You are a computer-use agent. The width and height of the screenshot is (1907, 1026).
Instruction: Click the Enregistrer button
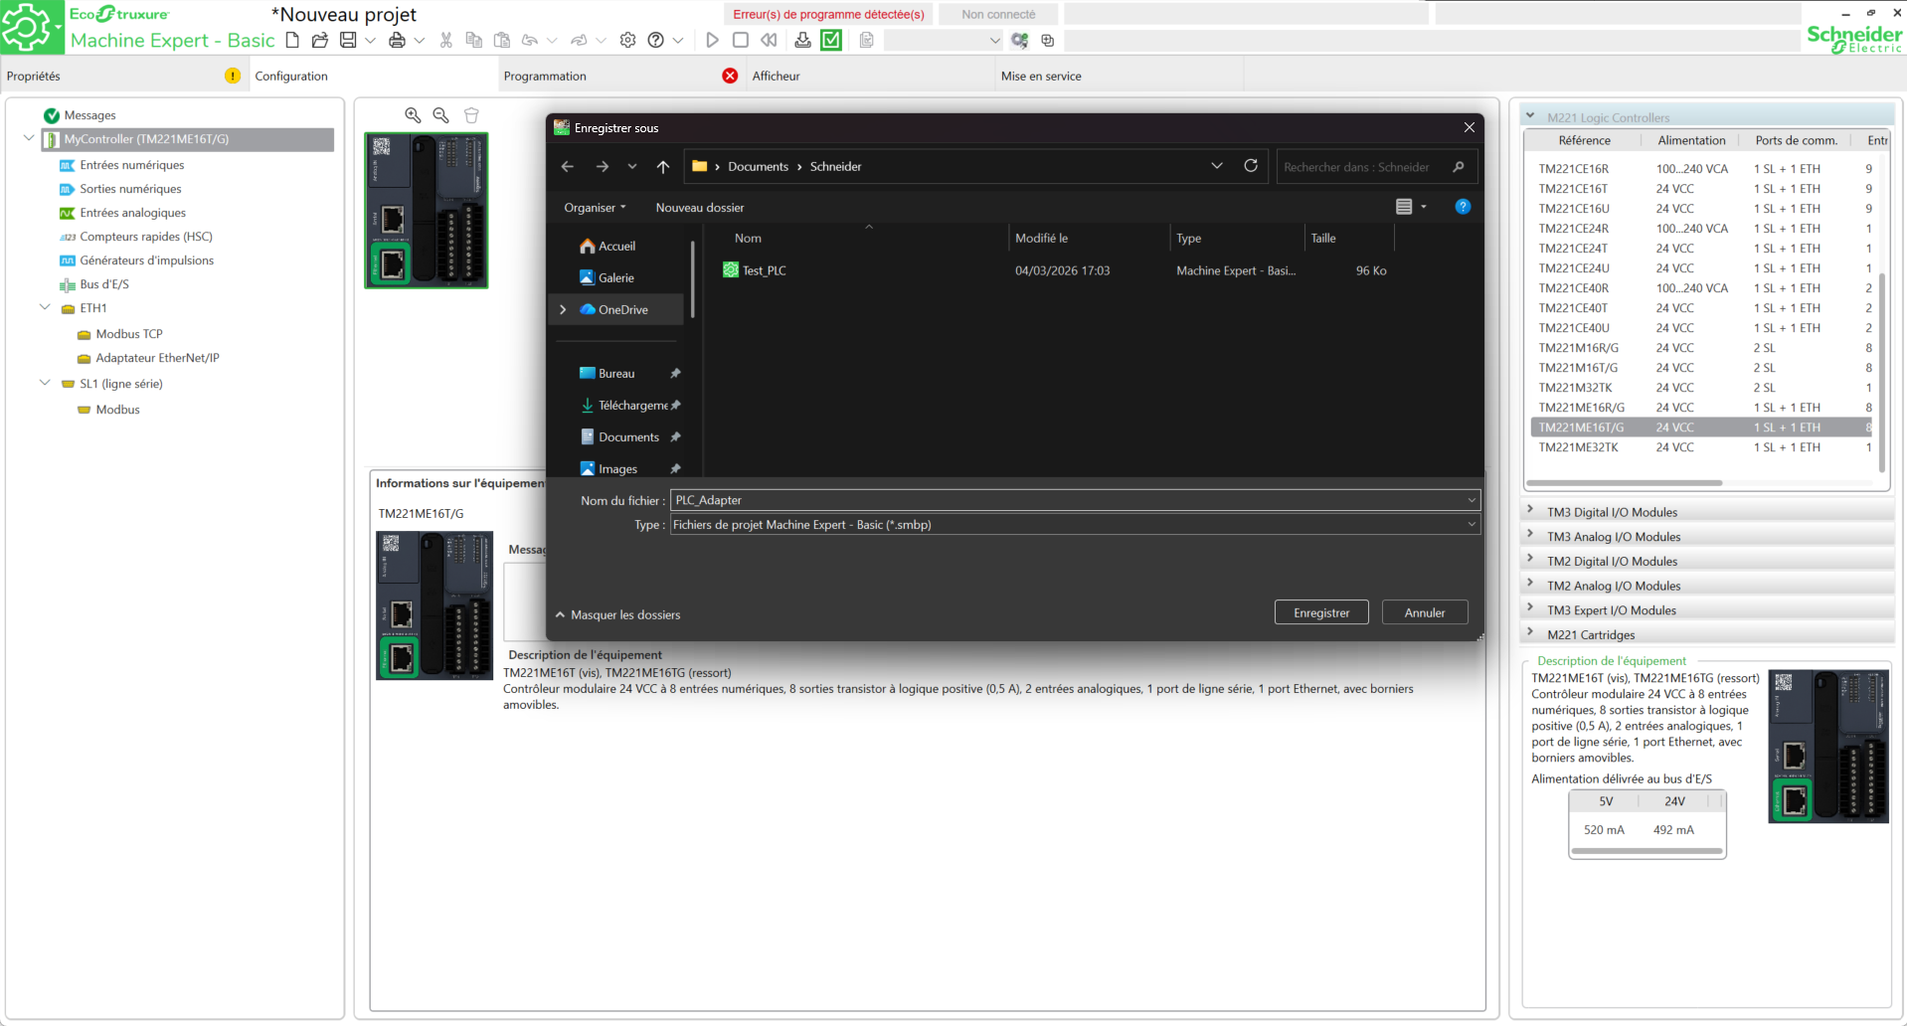coord(1321,612)
